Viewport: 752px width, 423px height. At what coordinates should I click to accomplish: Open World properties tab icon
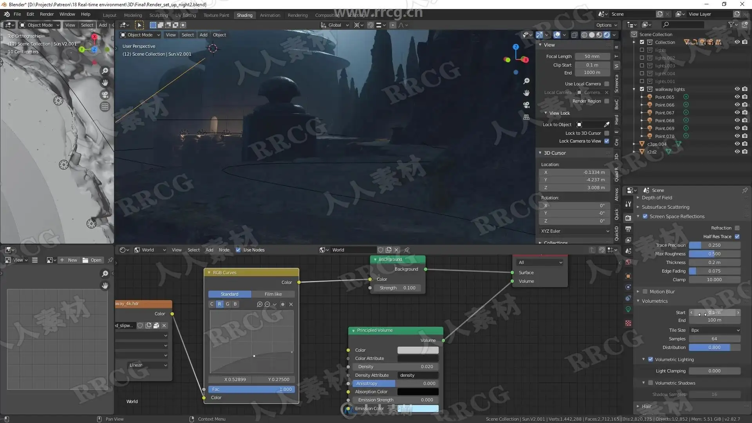coord(628,262)
